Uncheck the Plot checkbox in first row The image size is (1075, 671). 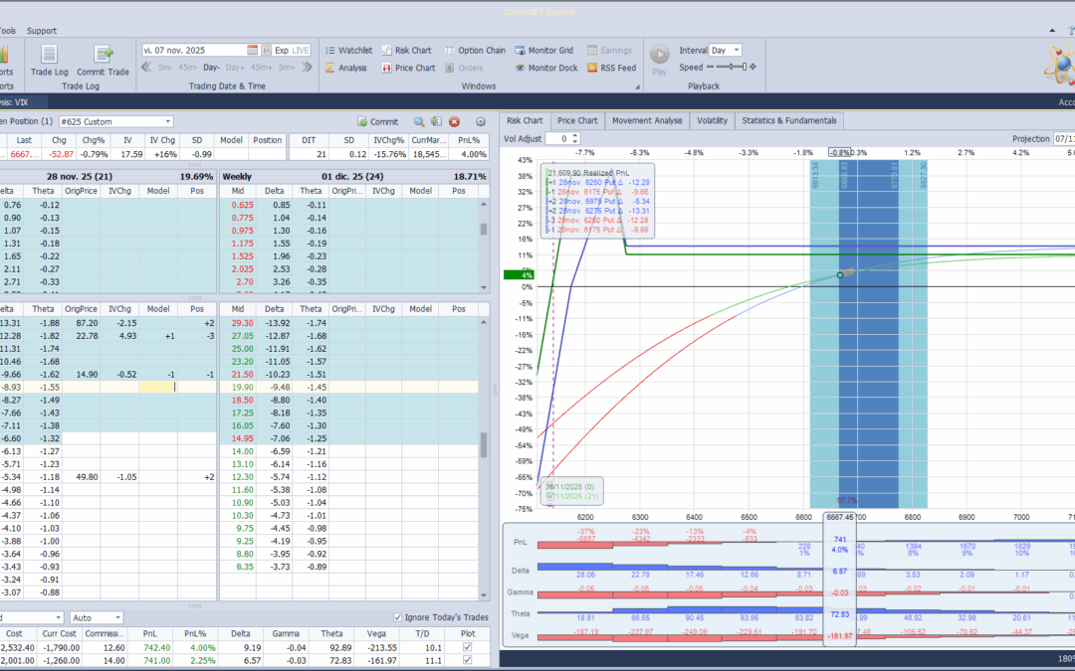point(469,646)
